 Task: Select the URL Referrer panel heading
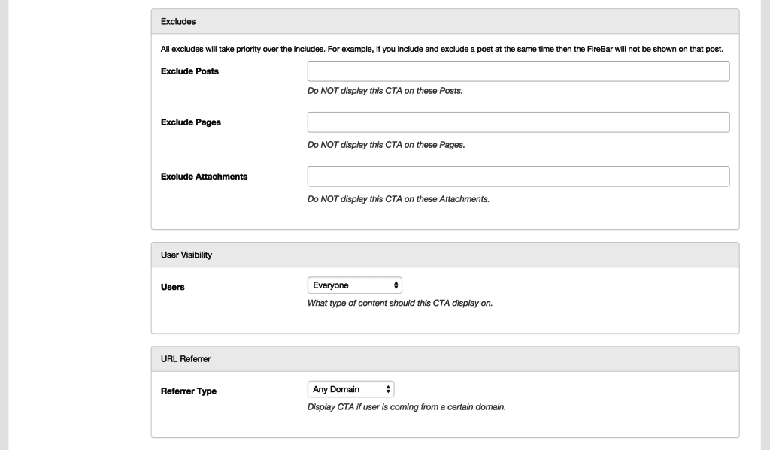click(444, 358)
